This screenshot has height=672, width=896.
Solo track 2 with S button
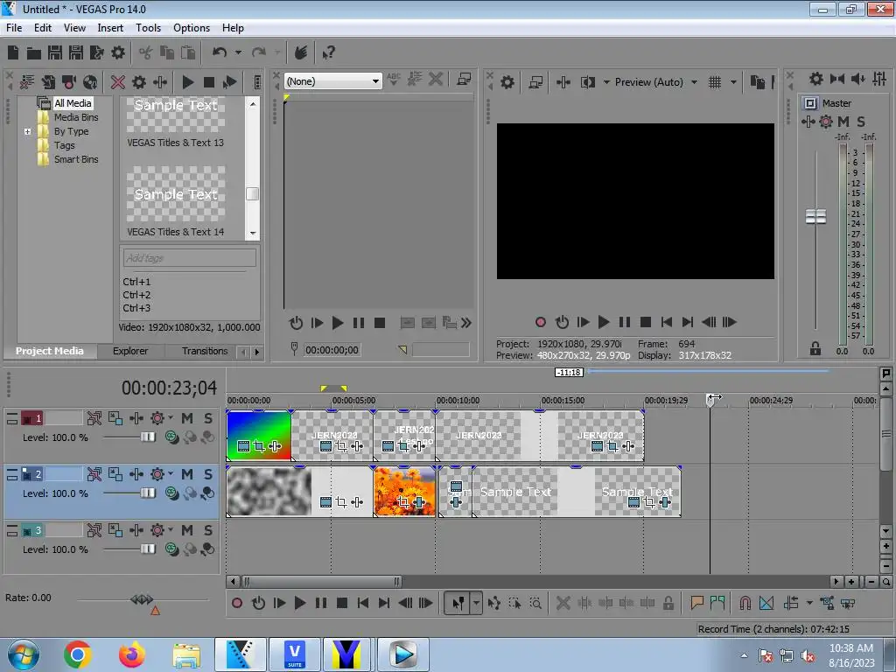(x=208, y=474)
